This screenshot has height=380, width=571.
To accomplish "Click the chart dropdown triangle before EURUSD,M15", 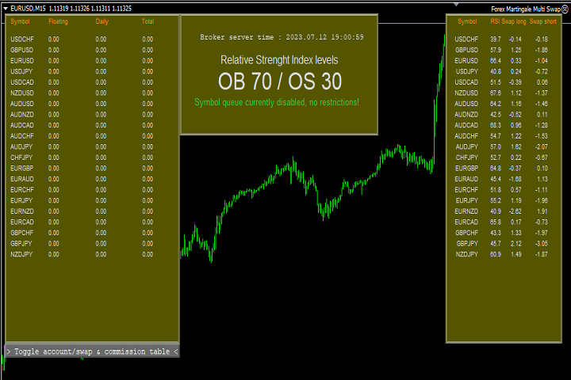I will (x=4, y=8).
